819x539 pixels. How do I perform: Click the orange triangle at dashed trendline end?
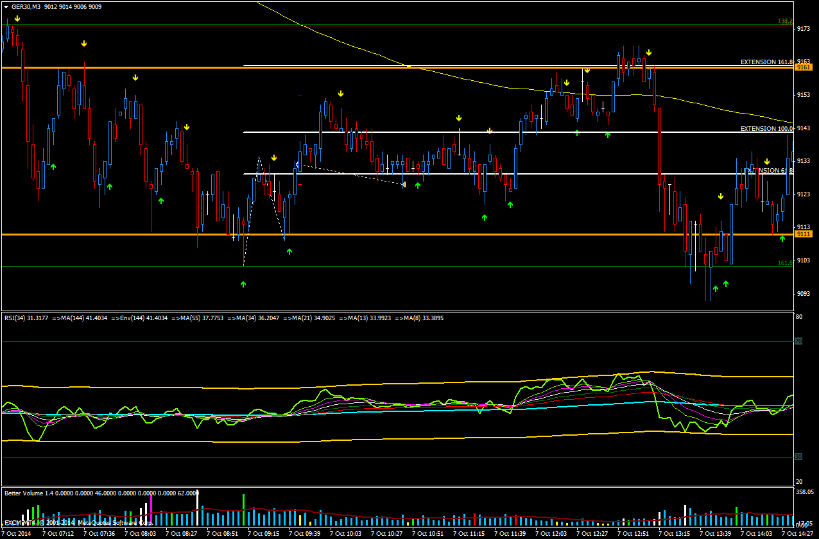(403, 185)
